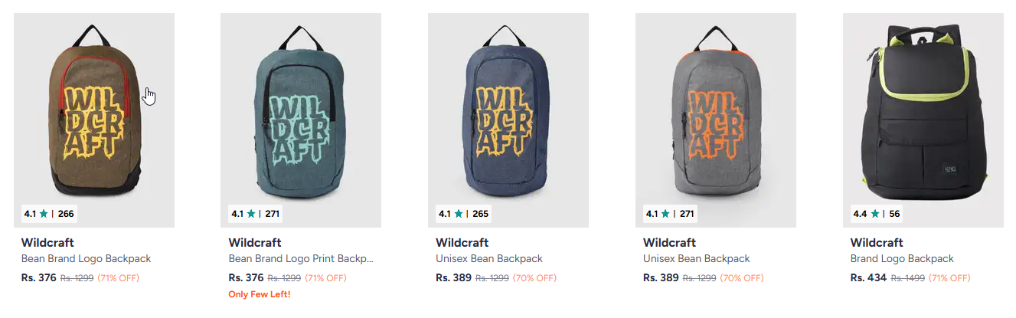This screenshot has width=1016, height=318.
Task: Click the rating star on the grey backpack
Action: click(x=665, y=214)
